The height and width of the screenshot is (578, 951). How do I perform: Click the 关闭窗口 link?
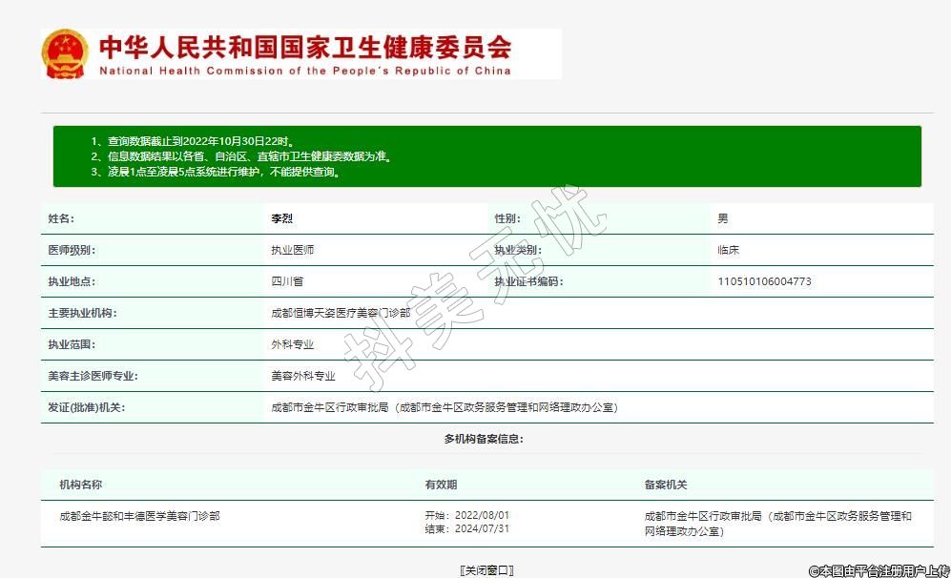click(x=486, y=570)
